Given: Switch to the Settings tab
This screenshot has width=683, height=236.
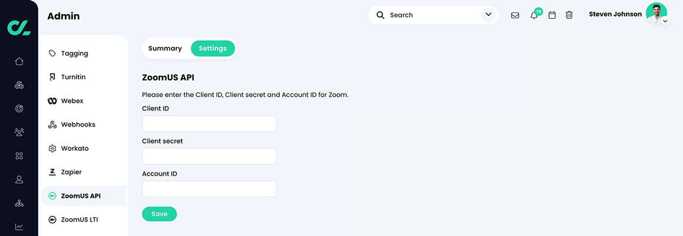Looking at the screenshot, I should (213, 49).
